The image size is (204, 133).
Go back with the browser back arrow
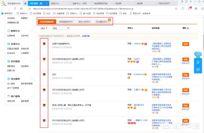(x=2, y=9)
